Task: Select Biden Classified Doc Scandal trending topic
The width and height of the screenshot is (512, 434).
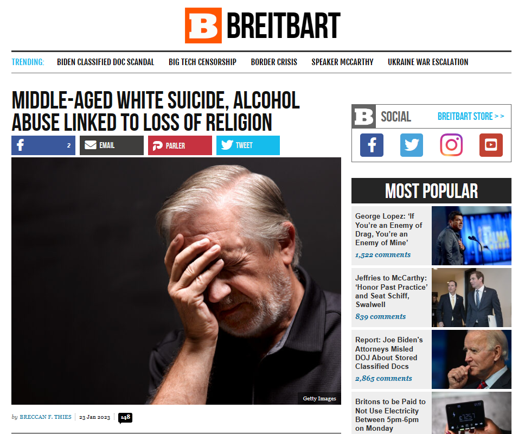Action: (105, 62)
